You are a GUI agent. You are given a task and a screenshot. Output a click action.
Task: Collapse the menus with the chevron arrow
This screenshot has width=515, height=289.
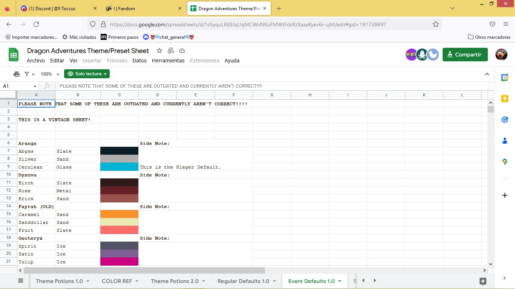click(x=487, y=74)
